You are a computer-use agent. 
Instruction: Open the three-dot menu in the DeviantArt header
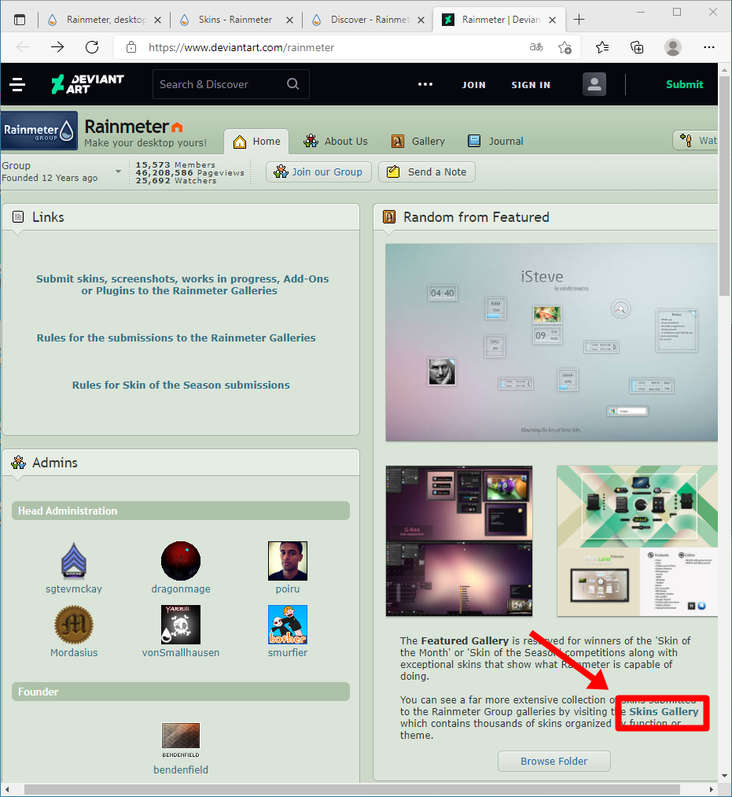tap(425, 84)
